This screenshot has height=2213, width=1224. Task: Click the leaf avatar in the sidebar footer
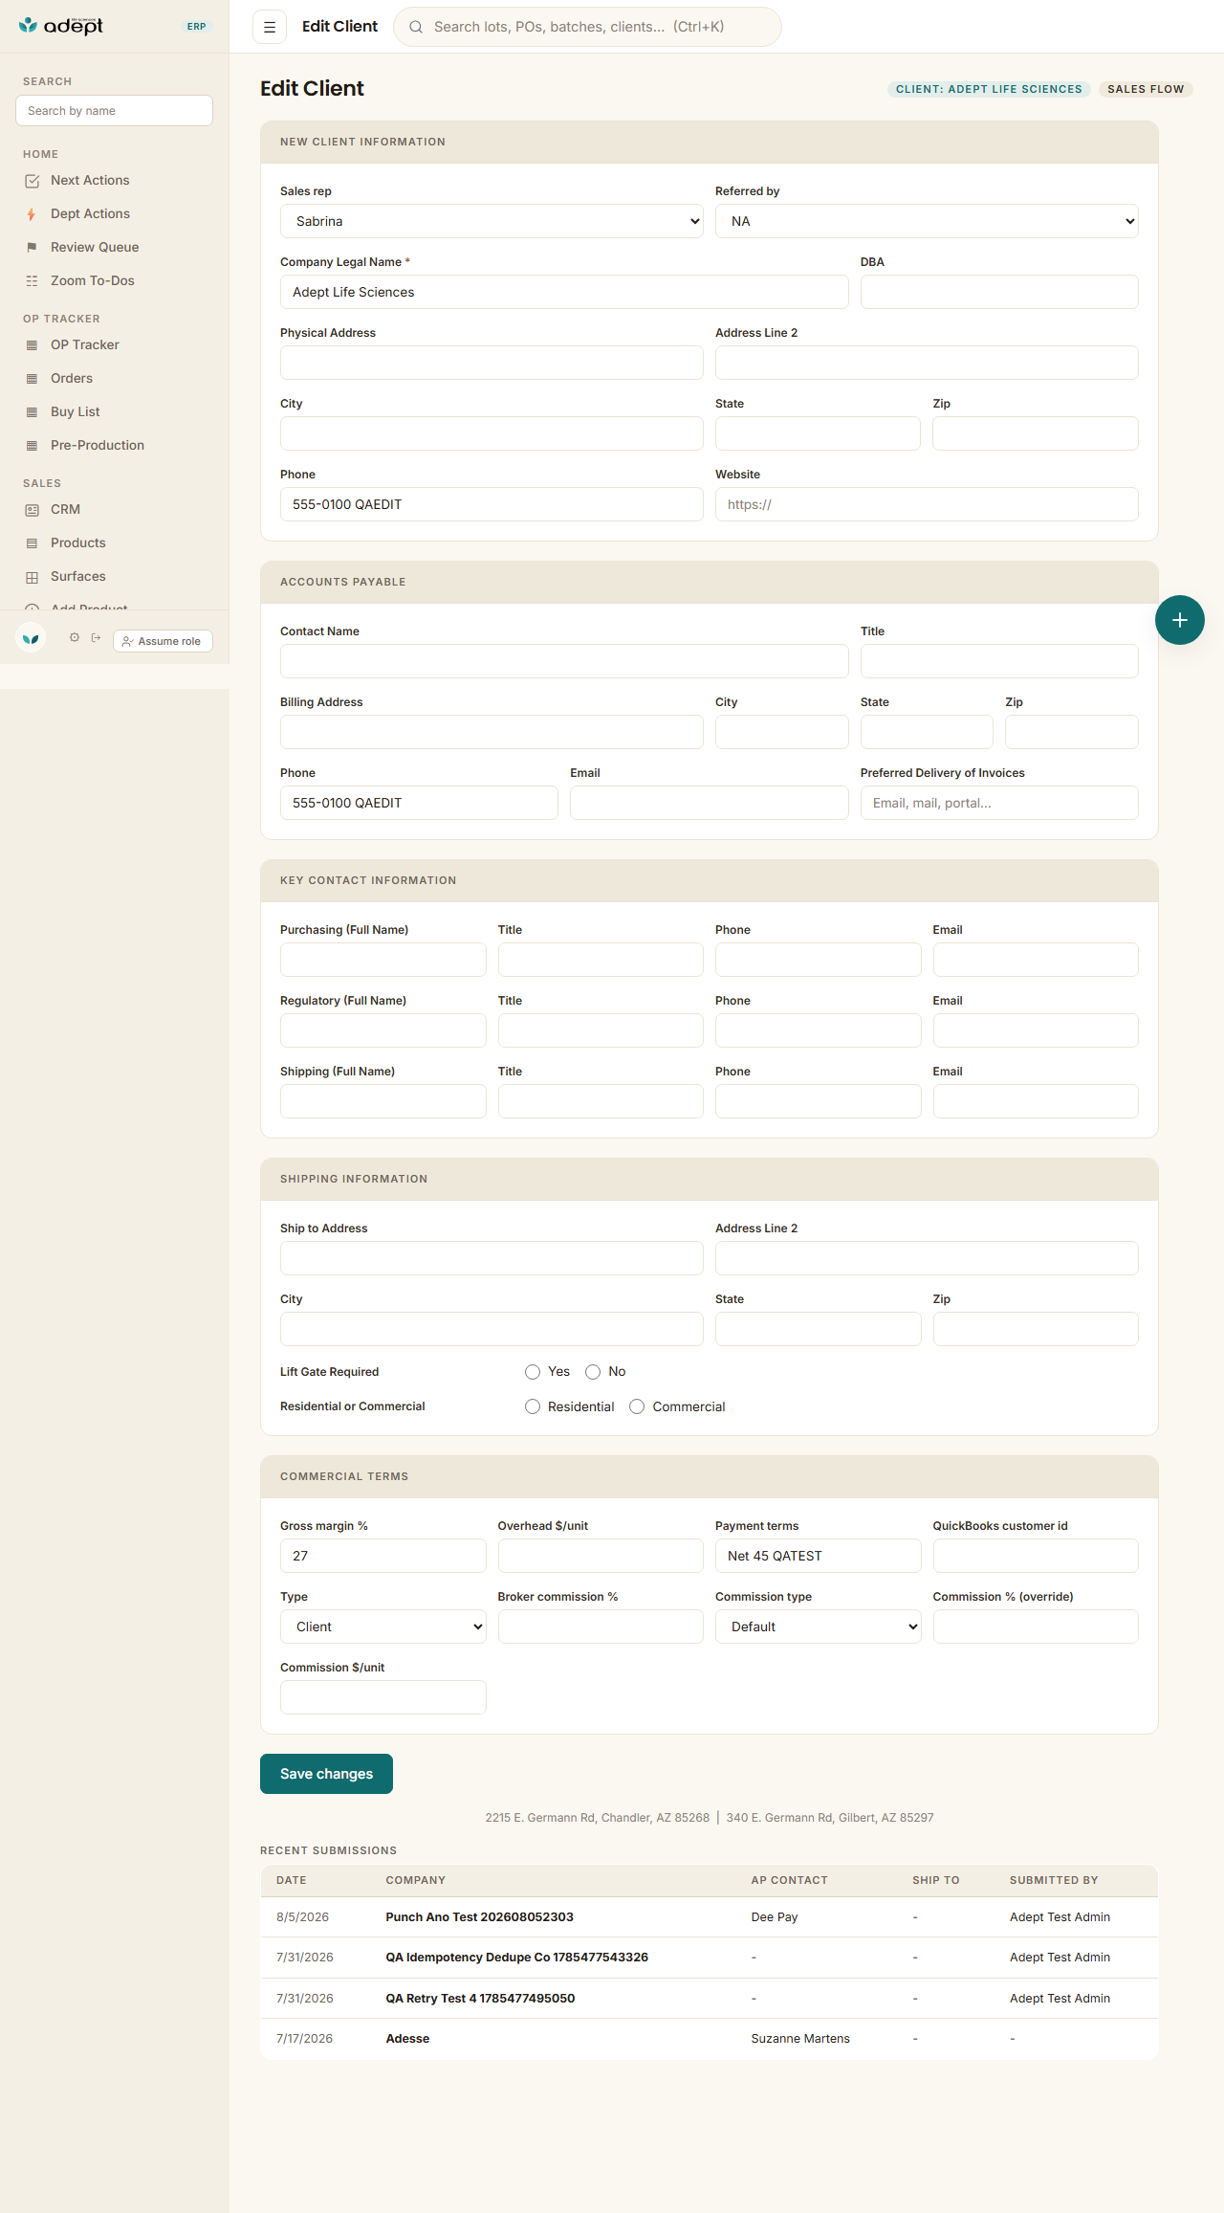click(x=31, y=637)
